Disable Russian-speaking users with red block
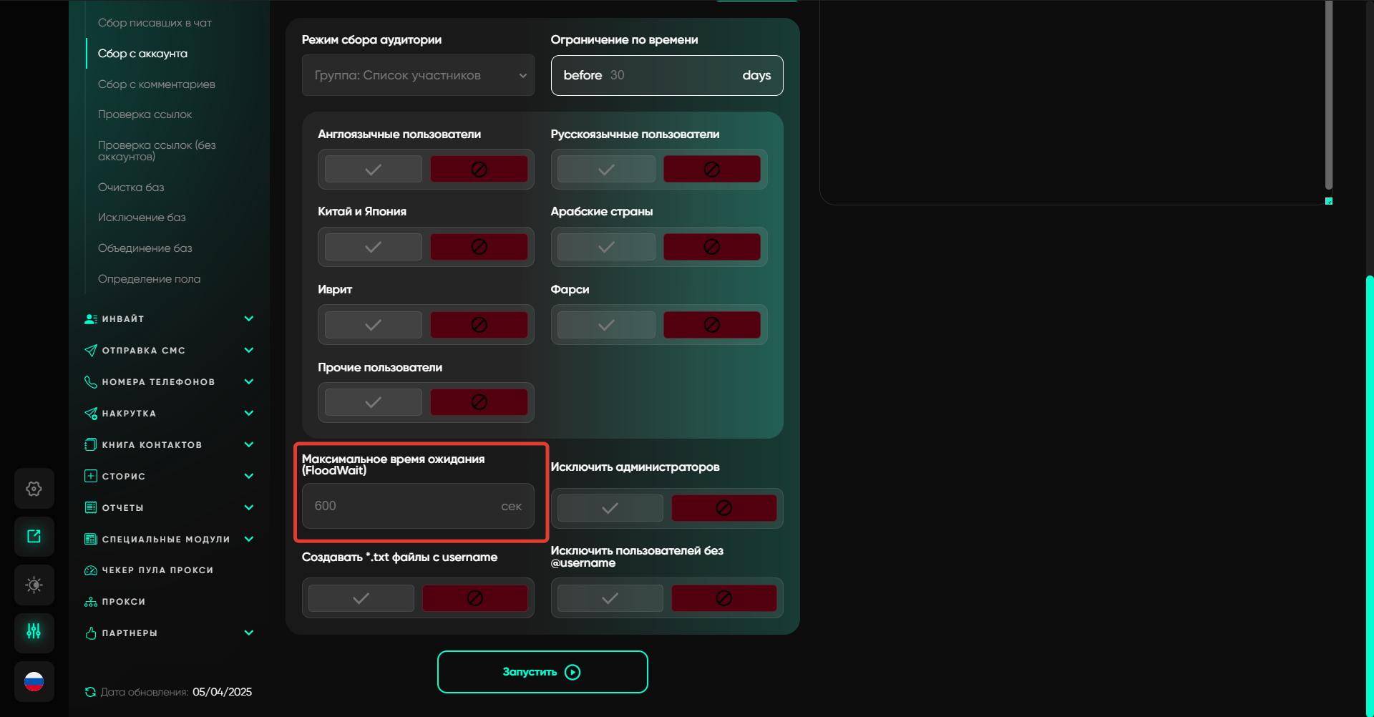The image size is (1374, 717). click(x=711, y=170)
